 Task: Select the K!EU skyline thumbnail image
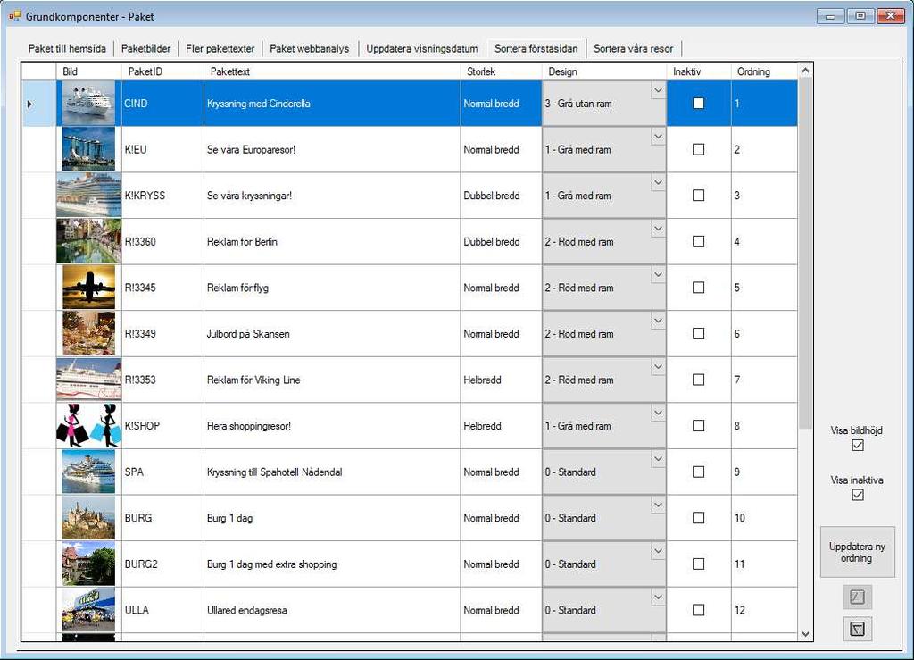point(88,149)
